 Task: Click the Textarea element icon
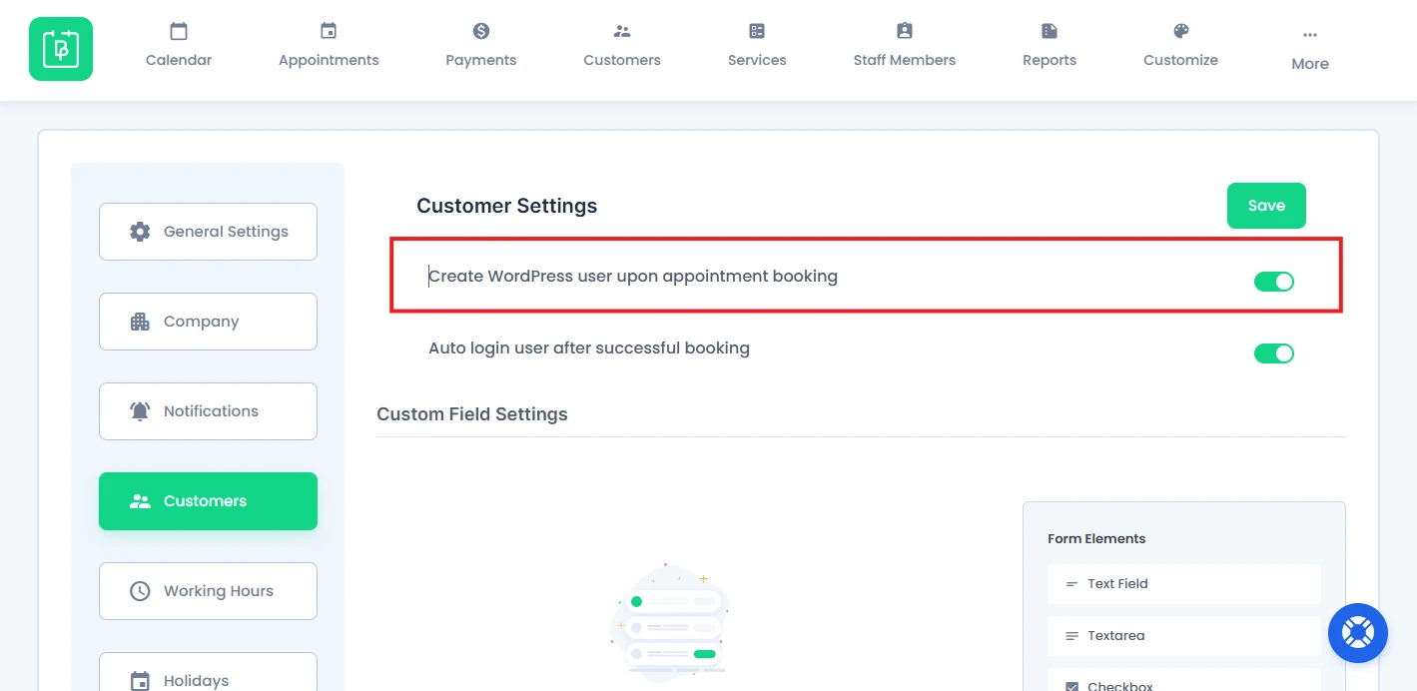click(1071, 636)
